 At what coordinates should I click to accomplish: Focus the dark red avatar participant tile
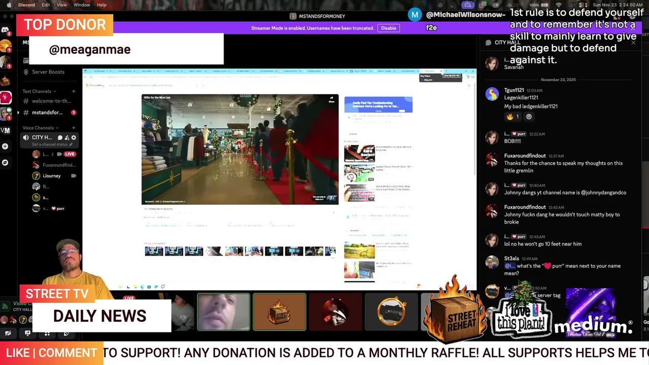pyautogui.click(x=335, y=312)
